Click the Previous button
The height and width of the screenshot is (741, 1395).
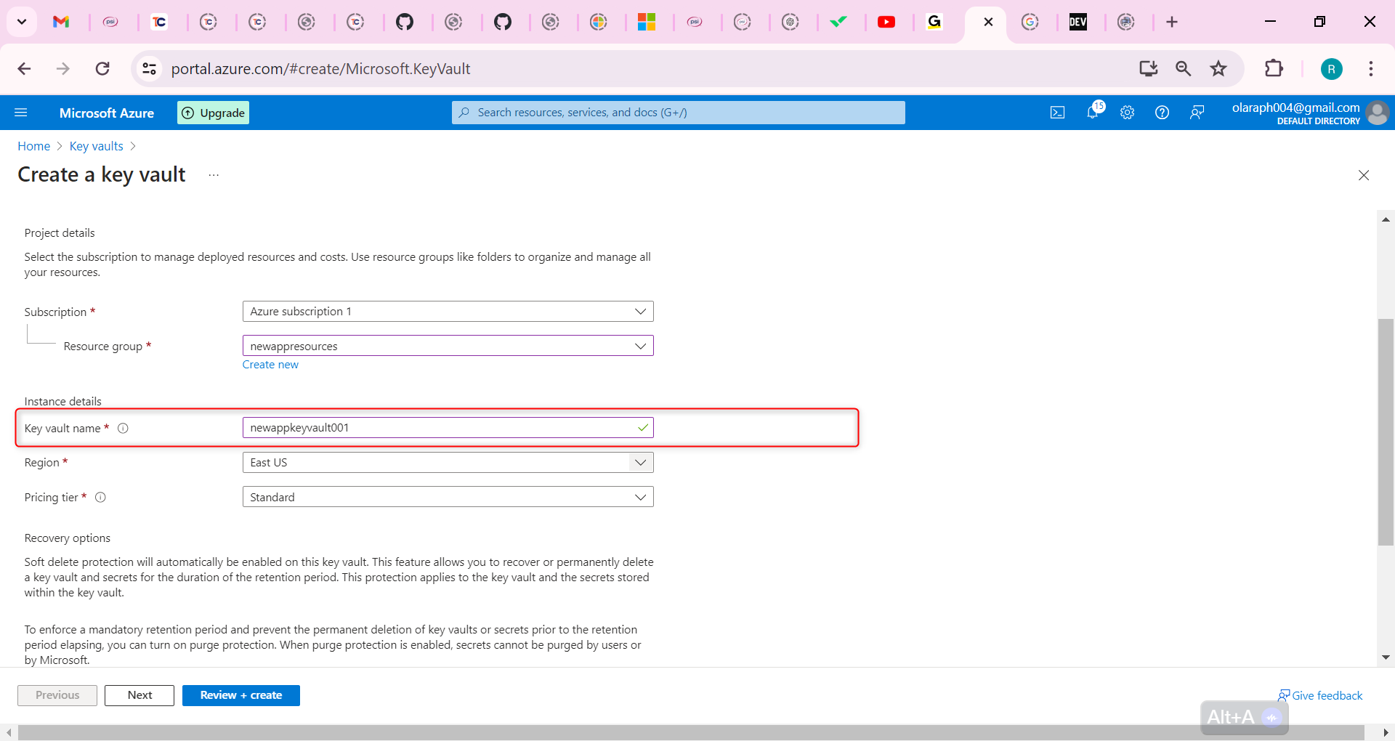[x=57, y=695]
